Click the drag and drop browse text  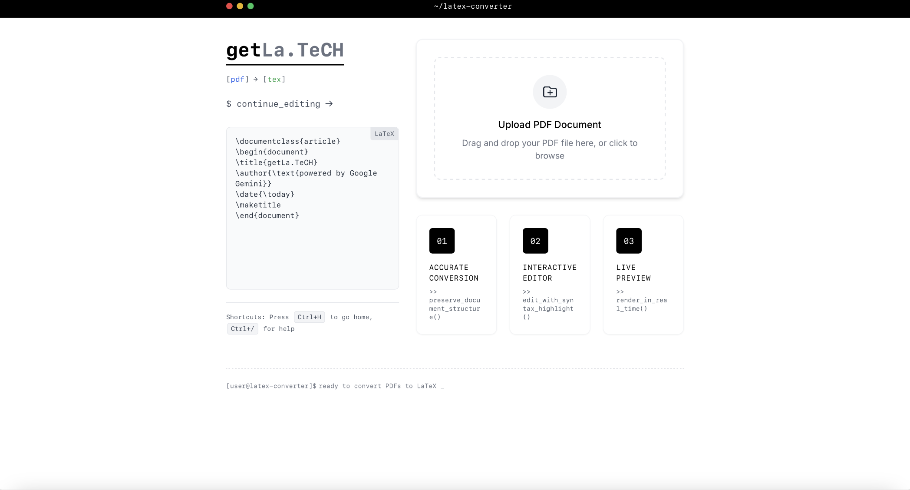549,149
